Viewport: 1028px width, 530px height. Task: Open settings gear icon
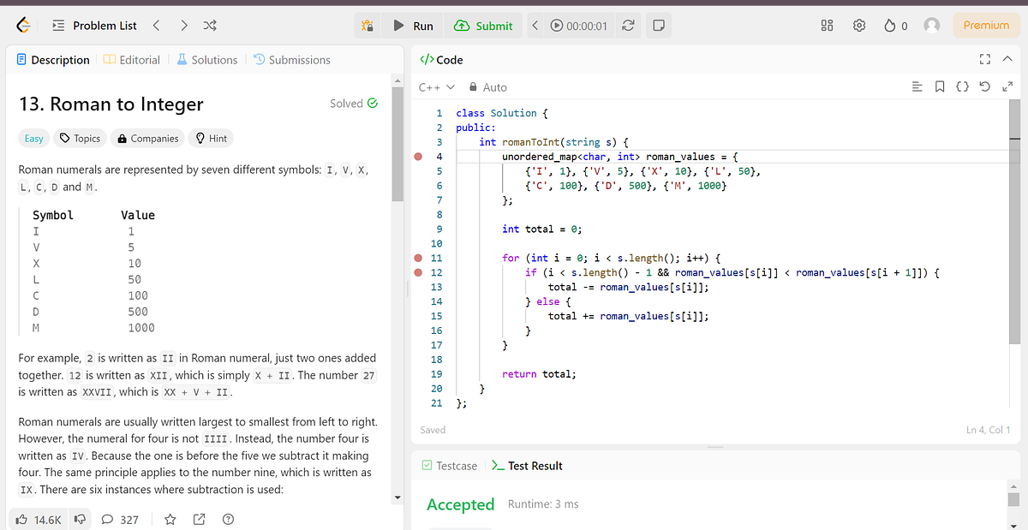[859, 26]
